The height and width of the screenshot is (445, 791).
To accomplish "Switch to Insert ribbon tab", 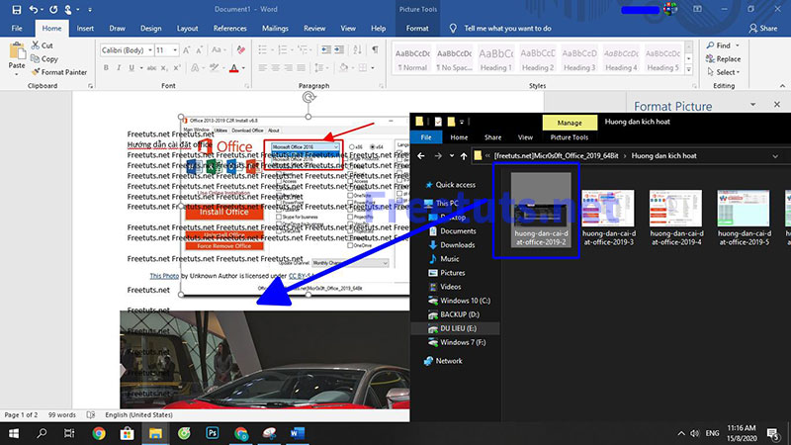I will [x=85, y=29].
